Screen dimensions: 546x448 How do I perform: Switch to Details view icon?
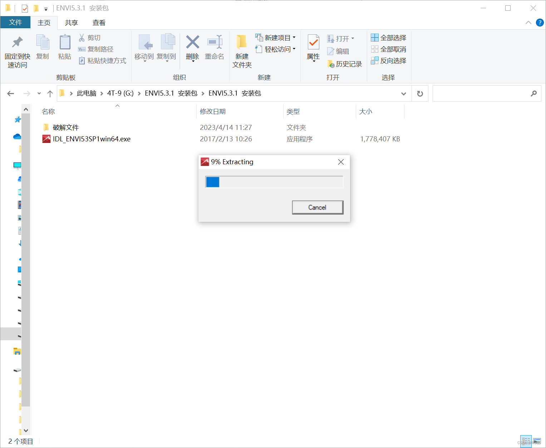pos(526,441)
